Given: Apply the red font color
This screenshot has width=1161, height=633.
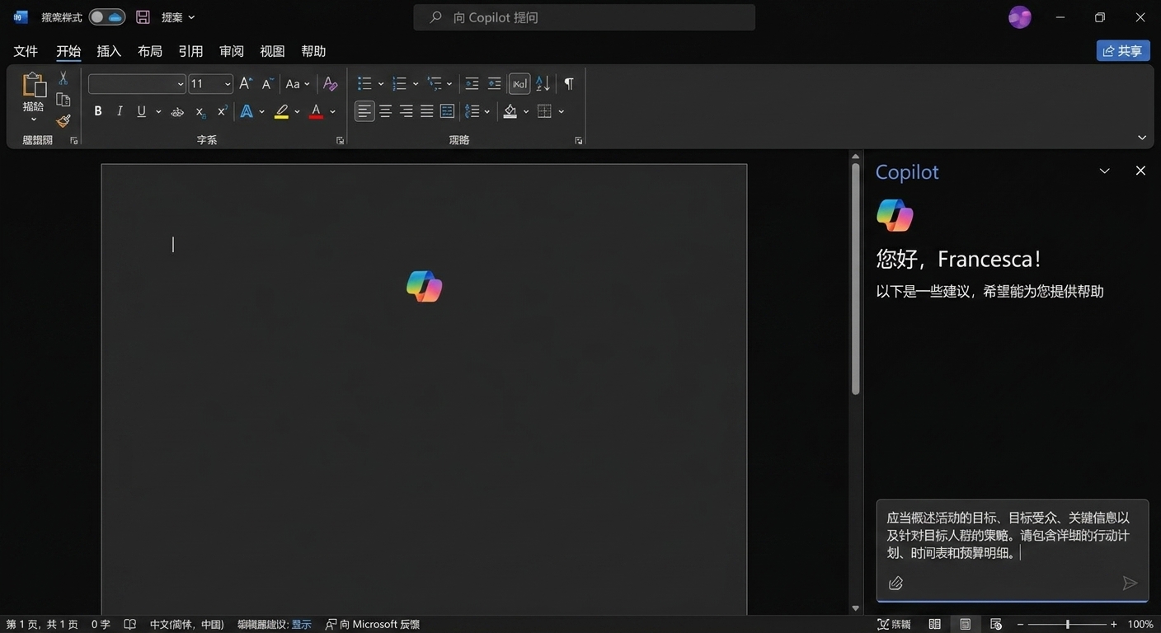Looking at the screenshot, I should pos(316,111).
